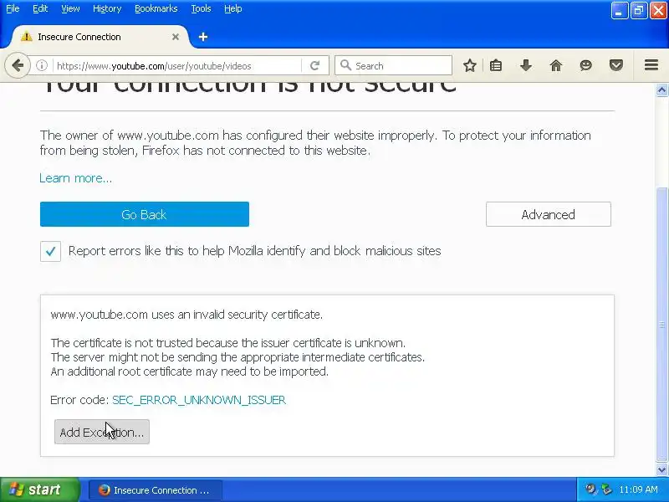669x502 pixels.
Task: Open the View menu
Action: click(70, 8)
